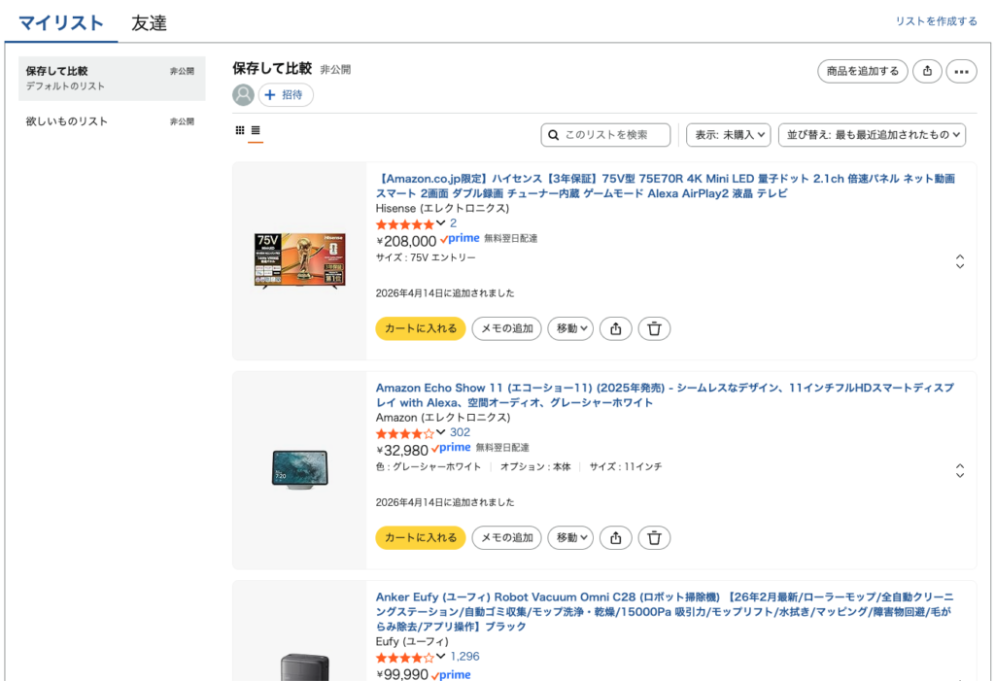Select 欲しいものリスト in sidebar
Viewport: 995px width, 681px height.
pyautogui.click(x=67, y=121)
